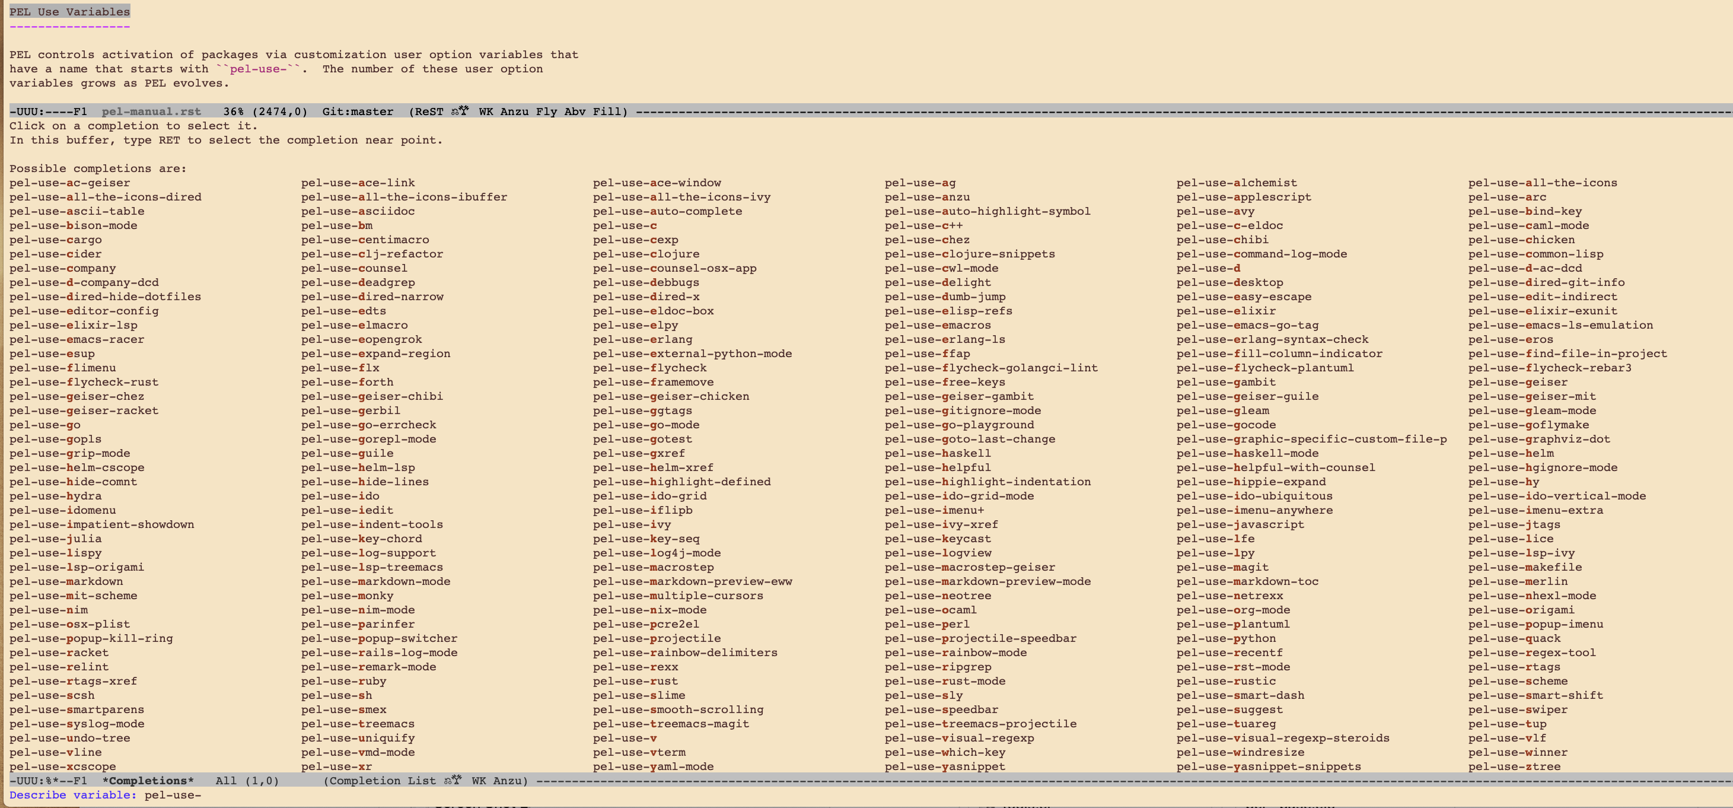This screenshot has height=808, width=1733.
Task: Select pel-use-yaml-mode completion
Action: 653,766
